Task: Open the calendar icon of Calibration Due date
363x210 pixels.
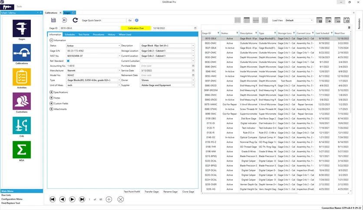Action: tap(195, 28)
